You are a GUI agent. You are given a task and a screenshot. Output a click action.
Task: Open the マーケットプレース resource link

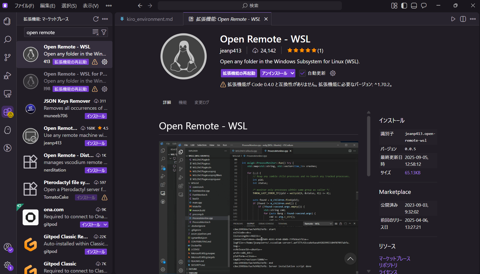point(394,258)
